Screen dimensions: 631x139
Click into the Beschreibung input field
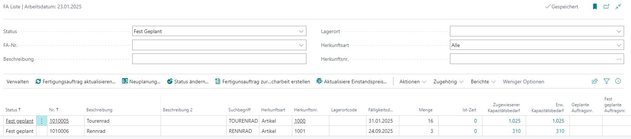[219, 59]
